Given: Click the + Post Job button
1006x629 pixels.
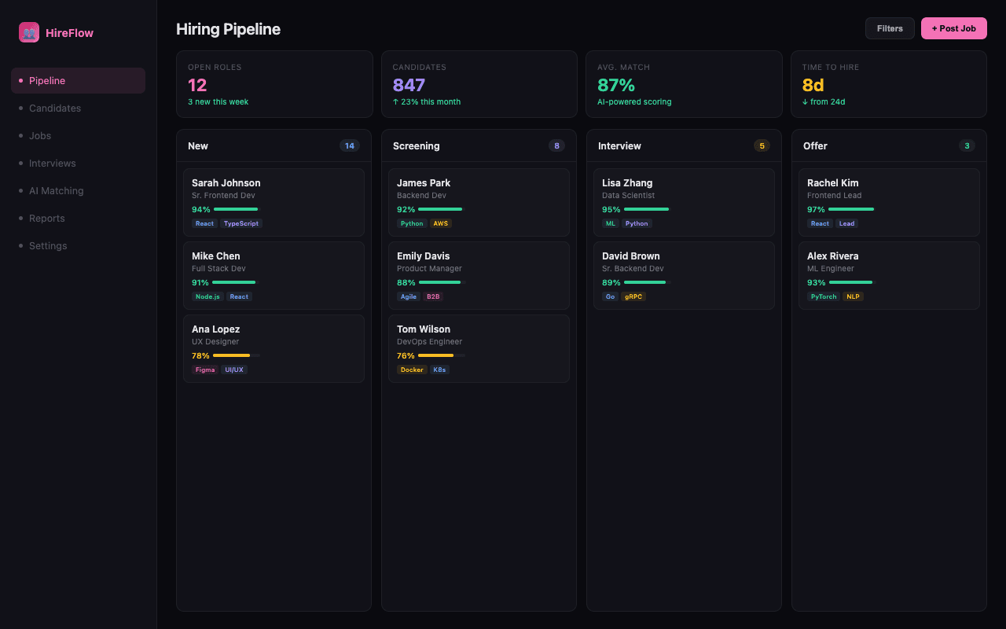Looking at the screenshot, I should pos(953,28).
